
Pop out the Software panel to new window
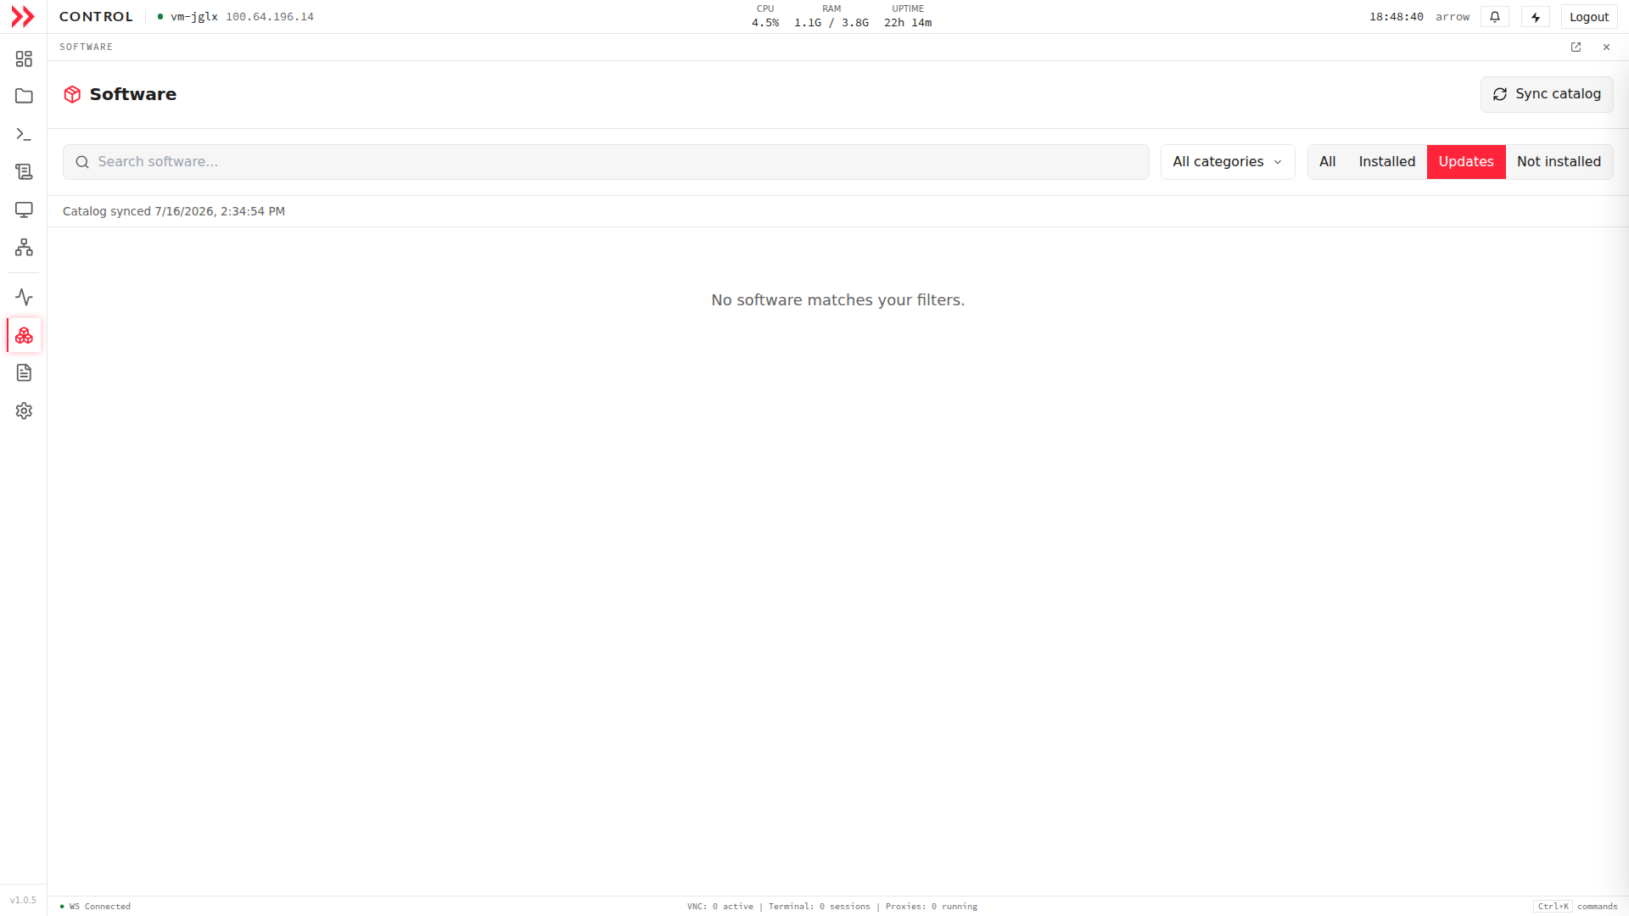point(1576,47)
